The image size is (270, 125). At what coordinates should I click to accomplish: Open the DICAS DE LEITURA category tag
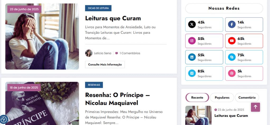coord(98,8)
